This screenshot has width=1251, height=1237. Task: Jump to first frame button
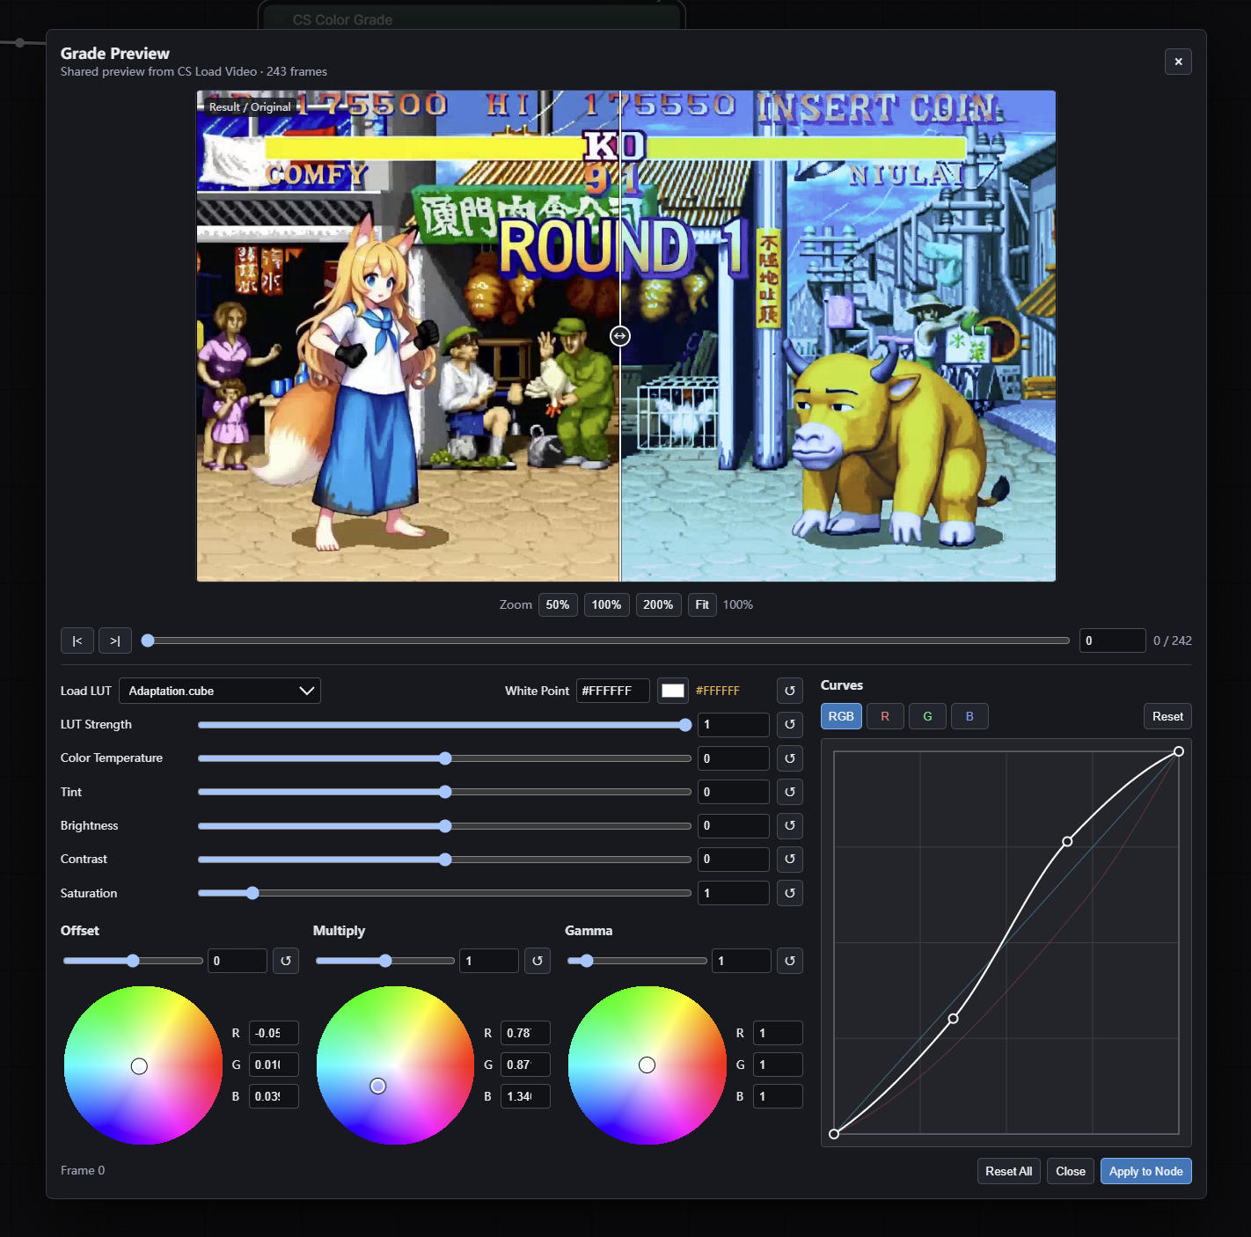click(77, 640)
